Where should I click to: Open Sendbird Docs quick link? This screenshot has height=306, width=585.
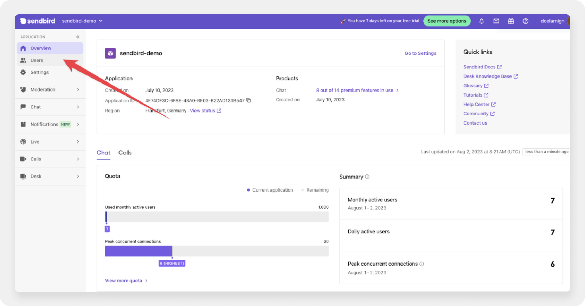pos(482,67)
